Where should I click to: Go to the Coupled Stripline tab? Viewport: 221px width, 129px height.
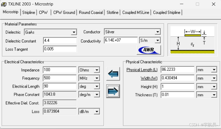pyautogui.click(x=167, y=13)
